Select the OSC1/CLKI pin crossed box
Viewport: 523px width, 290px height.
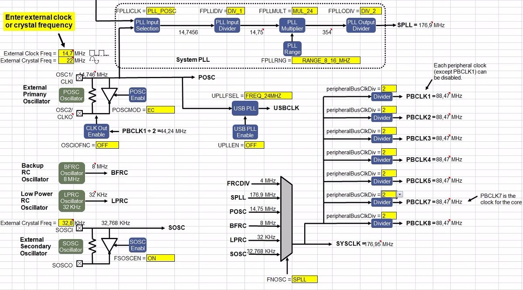[79, 78]
